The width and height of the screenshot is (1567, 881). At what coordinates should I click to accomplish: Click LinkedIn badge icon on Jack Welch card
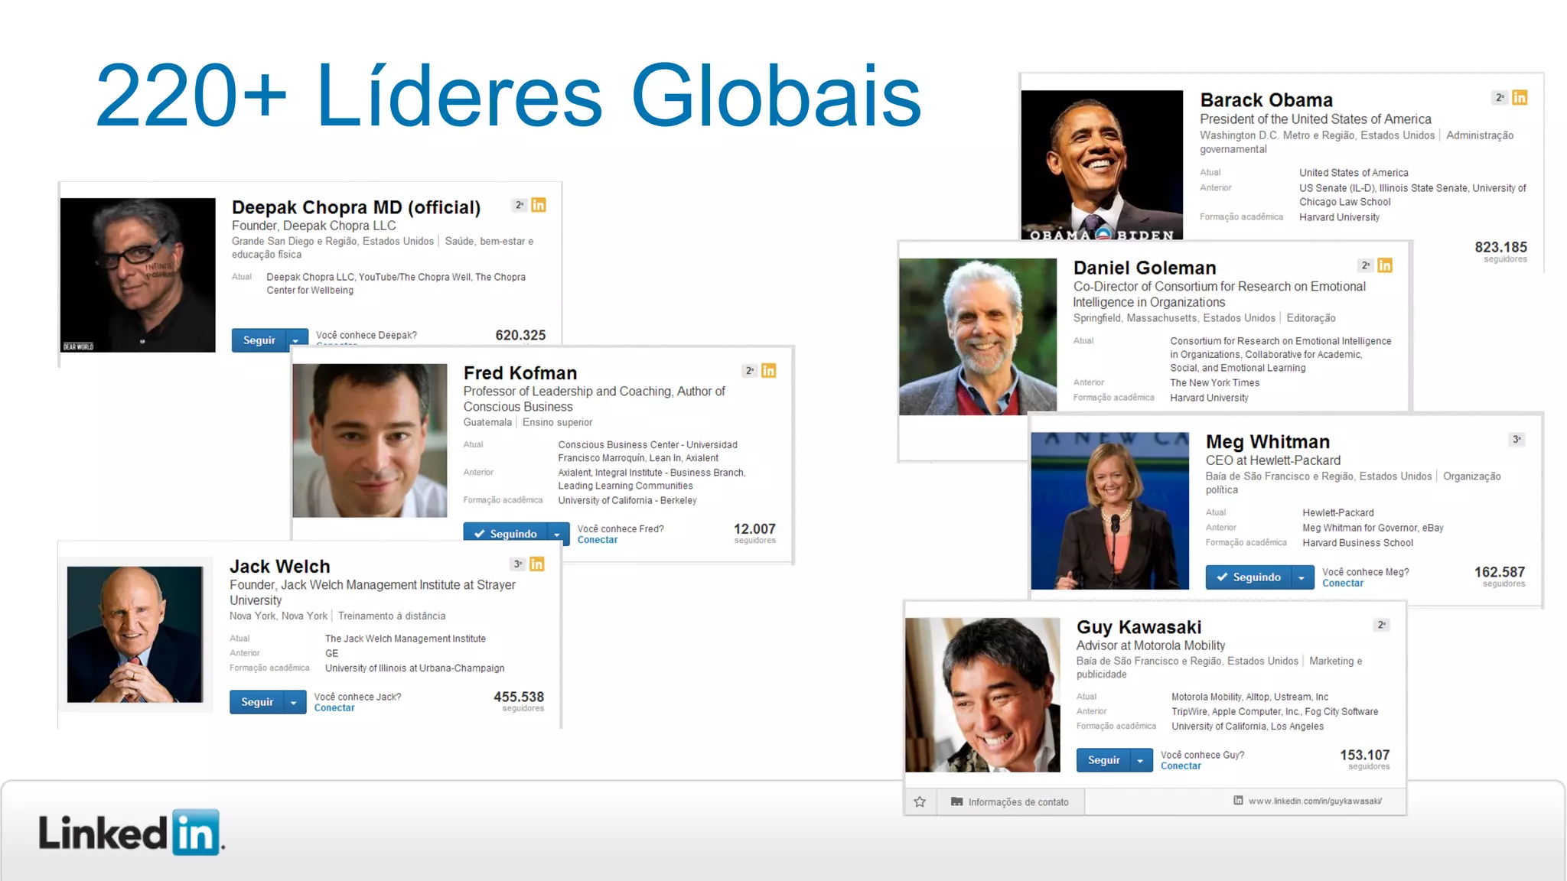pos(537,564)
